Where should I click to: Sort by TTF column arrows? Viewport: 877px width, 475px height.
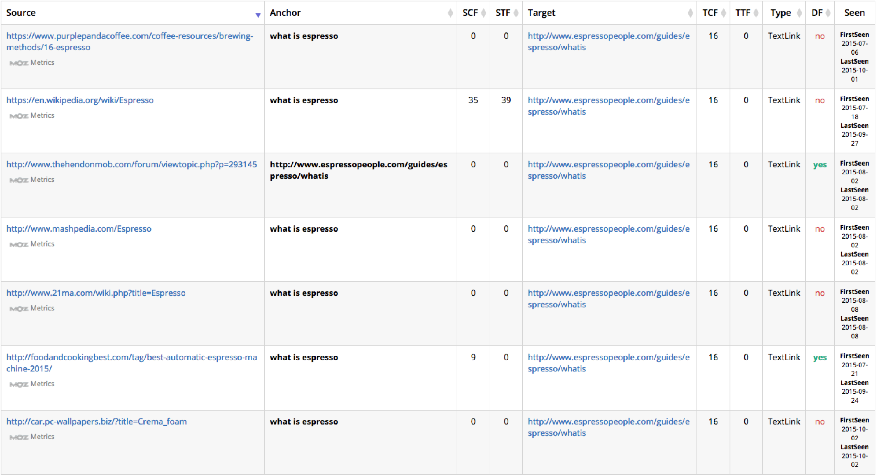pos(756,13)
